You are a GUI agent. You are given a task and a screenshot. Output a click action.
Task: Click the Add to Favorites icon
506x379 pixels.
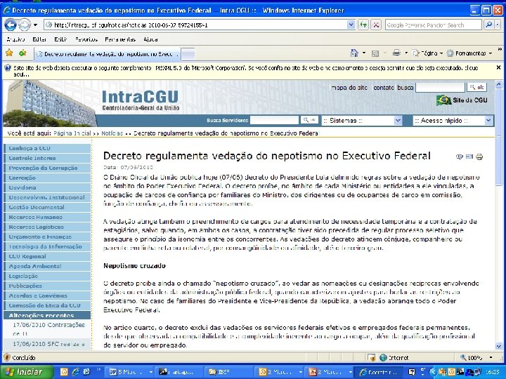[22, 53]
